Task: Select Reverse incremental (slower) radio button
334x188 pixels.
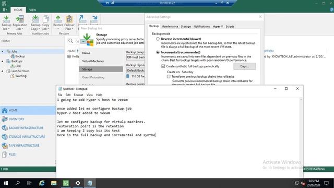Action: point(158,39)
